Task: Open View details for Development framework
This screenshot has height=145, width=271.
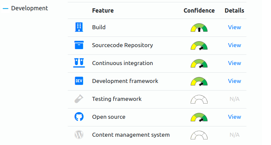Action: tap(234, 81)
